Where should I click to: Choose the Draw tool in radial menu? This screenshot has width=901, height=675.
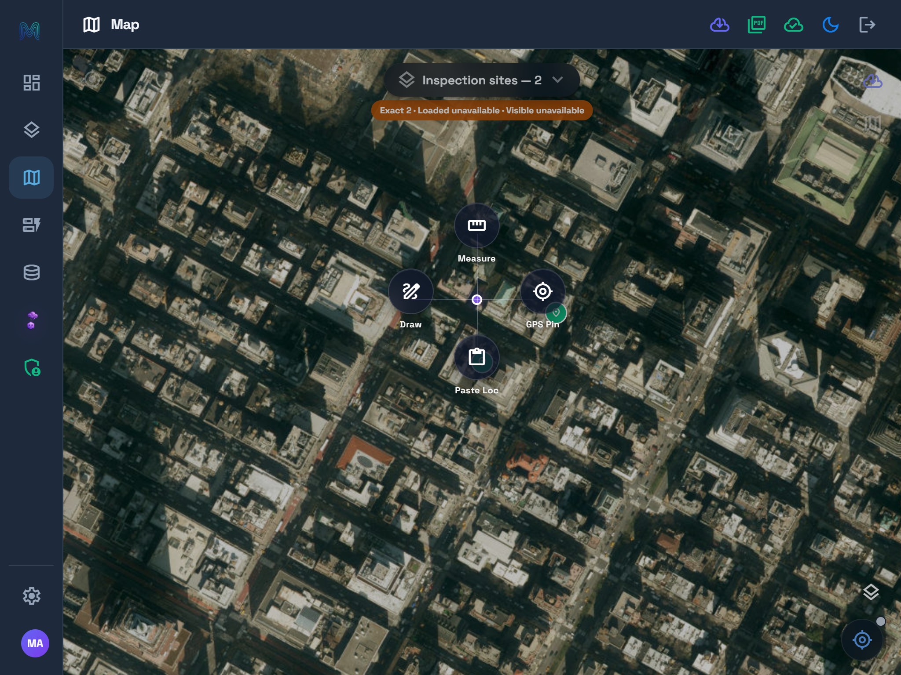tap(411, 291)
